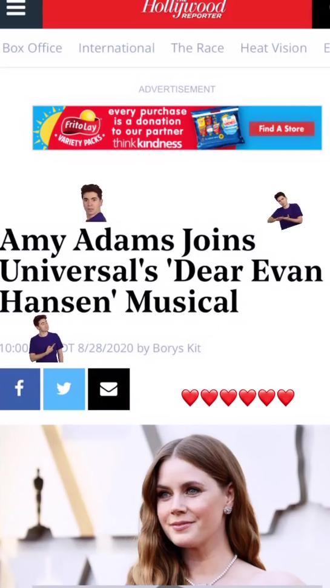This screenshot has width=330, height=588.
Task: Tap the row of red heart emojis
Action: (x=238, y=397)
